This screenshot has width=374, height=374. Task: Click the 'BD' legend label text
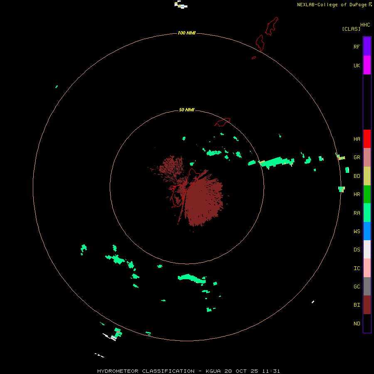coord(357,176)
